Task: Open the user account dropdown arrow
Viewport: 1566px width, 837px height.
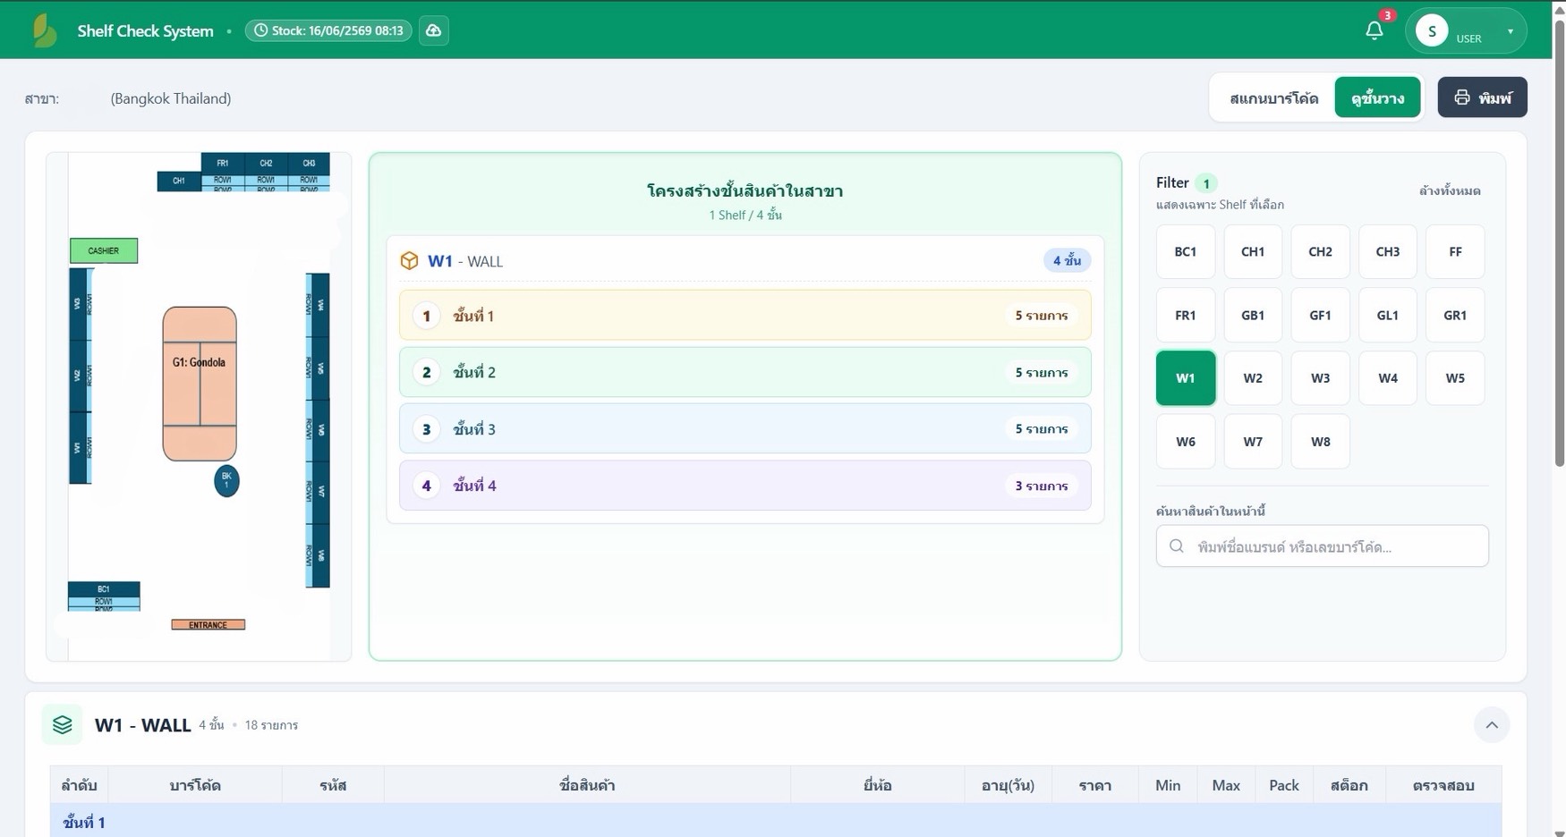Action: click(1511, 31)
